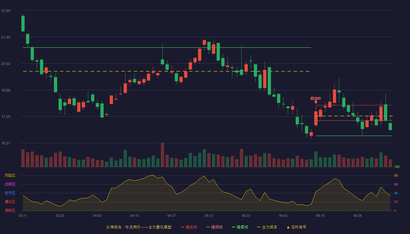
Task: Click the 80 indicator scale value
Action: pos(396,176)
